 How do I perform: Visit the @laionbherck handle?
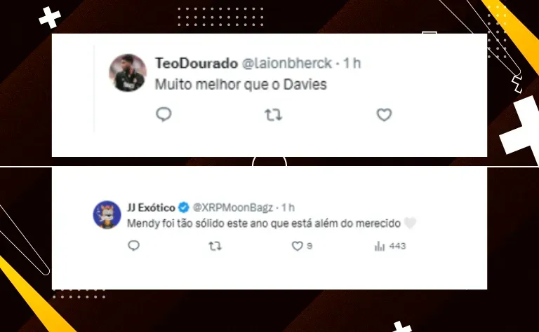[x=287, y=63]
